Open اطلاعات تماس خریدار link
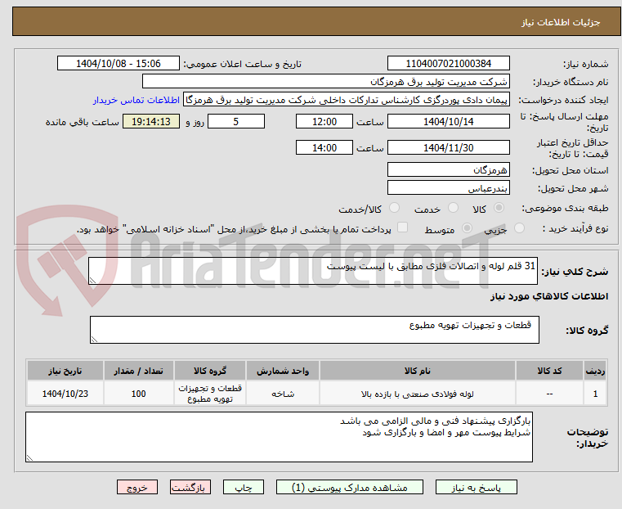This screenshot has width=622, height=509. (136, 100)
